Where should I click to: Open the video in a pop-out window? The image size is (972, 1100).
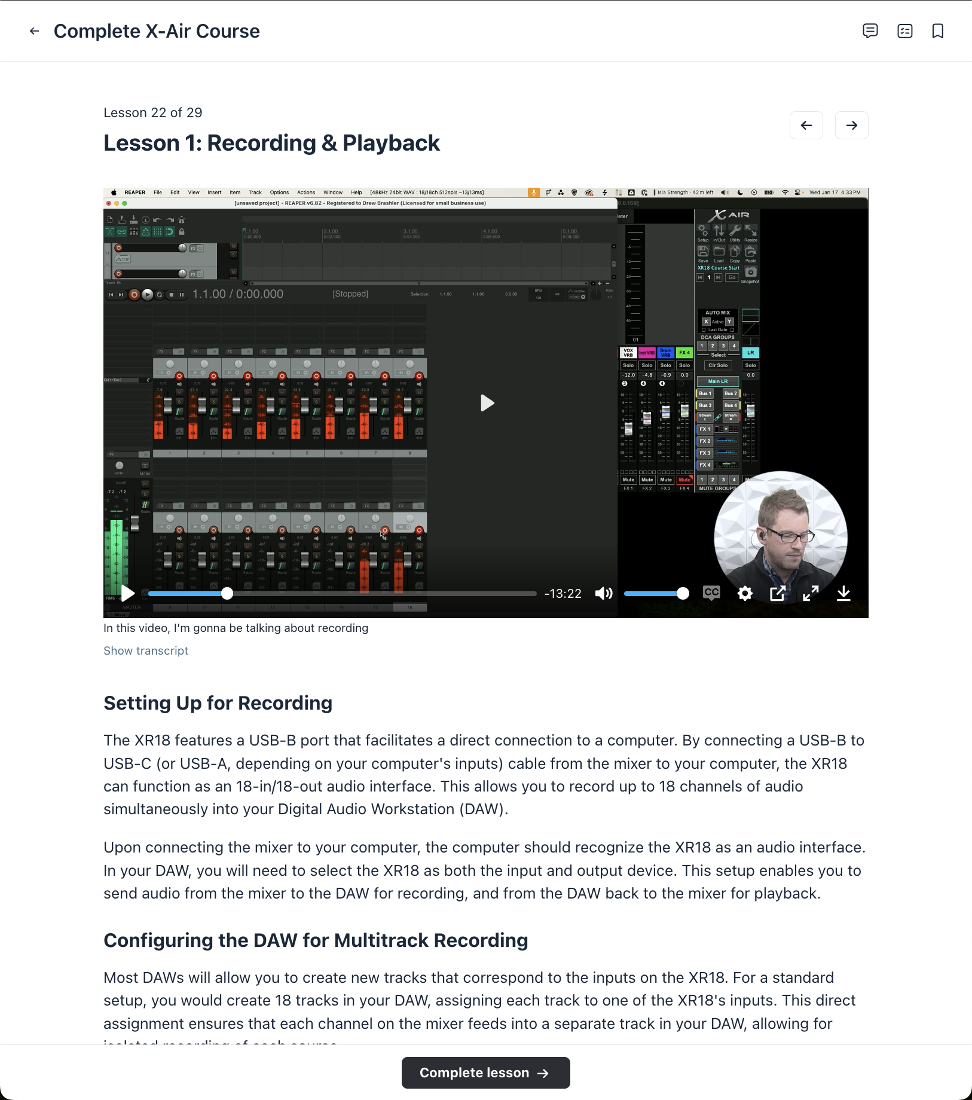tap(778, 594)
